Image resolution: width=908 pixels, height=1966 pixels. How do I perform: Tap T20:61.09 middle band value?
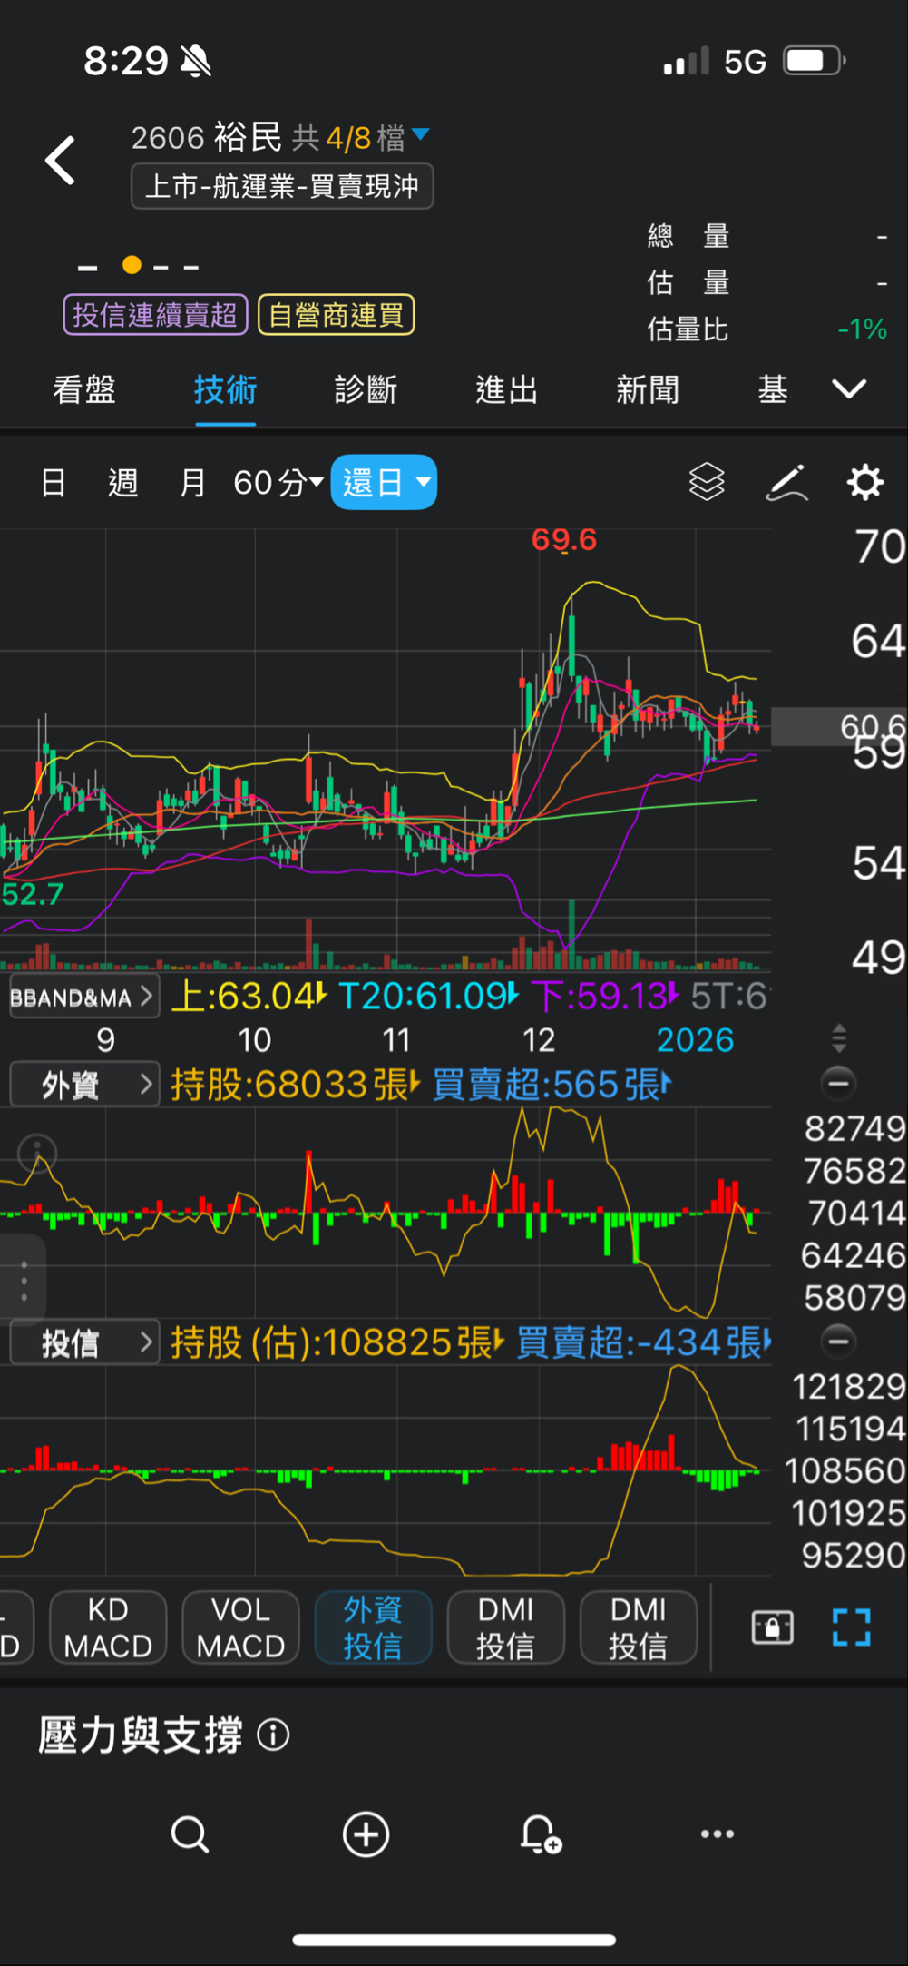tap(429, 997)
